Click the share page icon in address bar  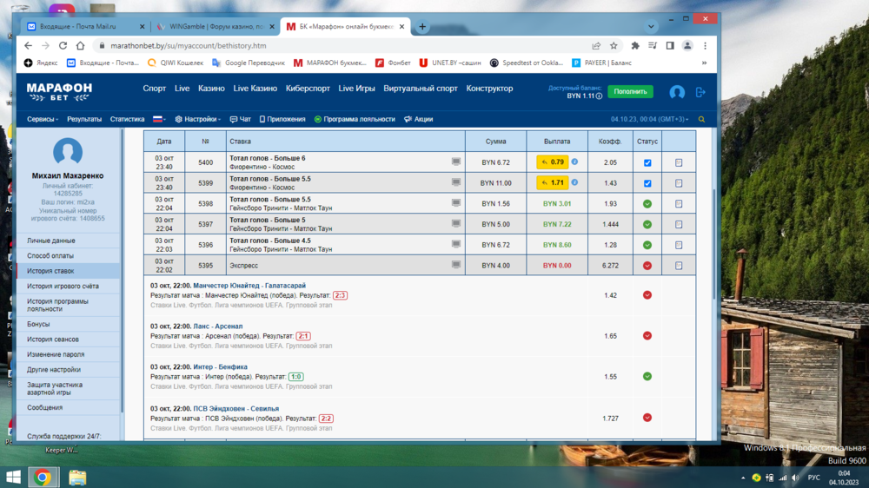[596, 46]
